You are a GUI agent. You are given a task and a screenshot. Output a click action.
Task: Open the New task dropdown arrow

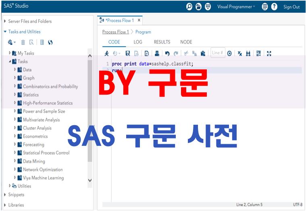[15, 42]
